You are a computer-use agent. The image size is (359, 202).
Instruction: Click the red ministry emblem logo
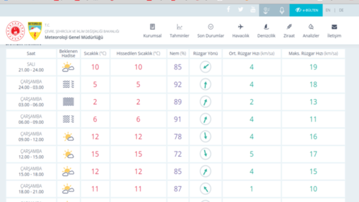[15, 31]
